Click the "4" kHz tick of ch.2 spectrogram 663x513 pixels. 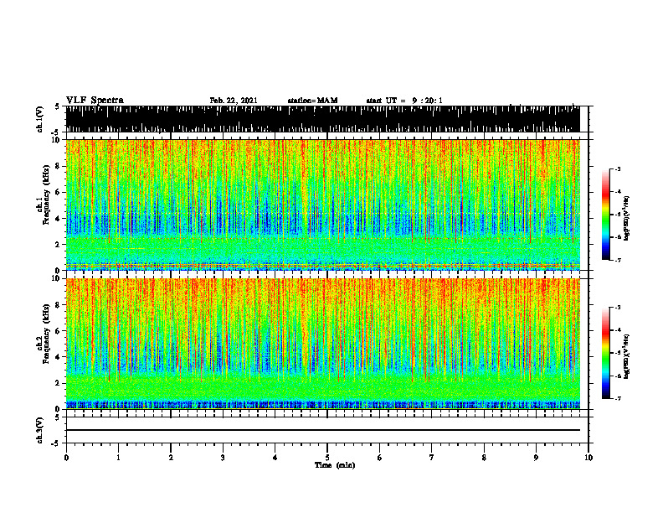click(59, 357)
